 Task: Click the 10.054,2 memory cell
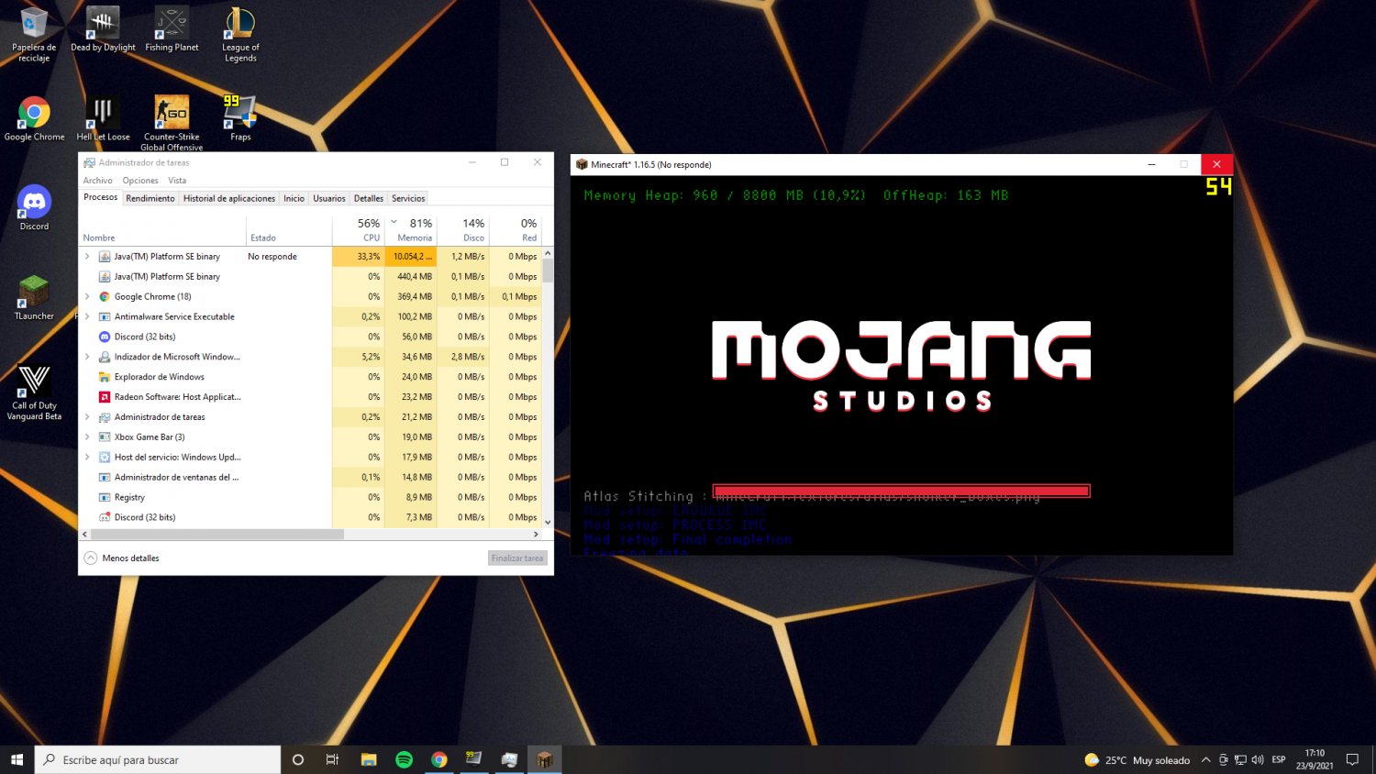tap(411, 257)
